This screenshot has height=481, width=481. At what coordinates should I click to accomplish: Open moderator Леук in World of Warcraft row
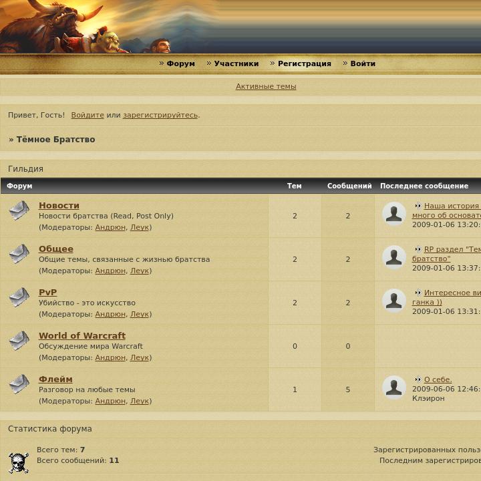tap(139, 357)
